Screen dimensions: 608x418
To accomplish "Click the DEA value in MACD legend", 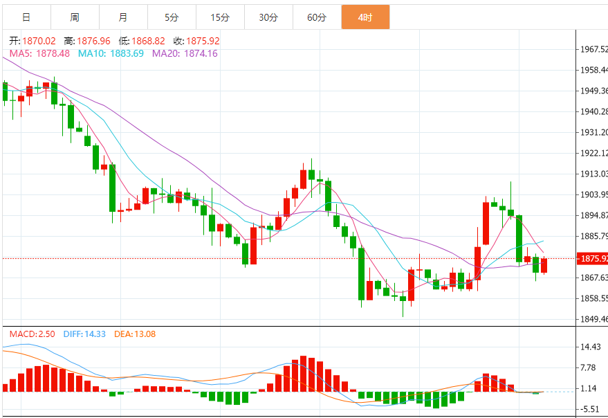I will (133, 334).
